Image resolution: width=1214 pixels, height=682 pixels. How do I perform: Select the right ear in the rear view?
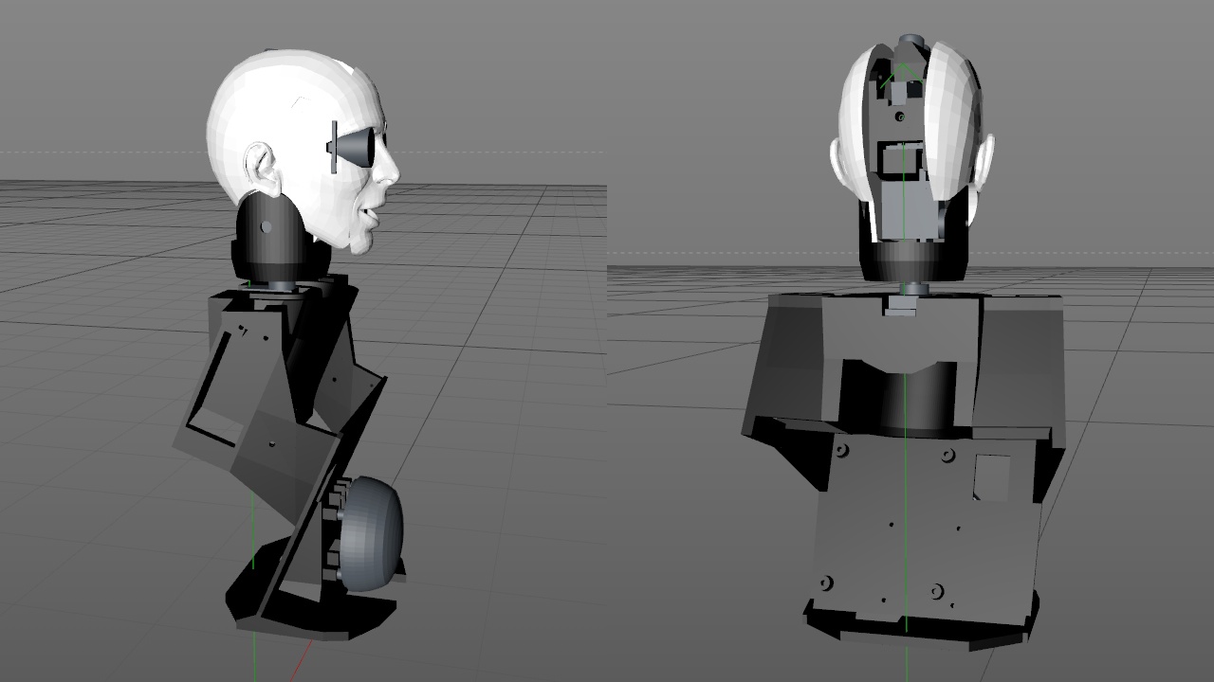click(x=984, y=161)
